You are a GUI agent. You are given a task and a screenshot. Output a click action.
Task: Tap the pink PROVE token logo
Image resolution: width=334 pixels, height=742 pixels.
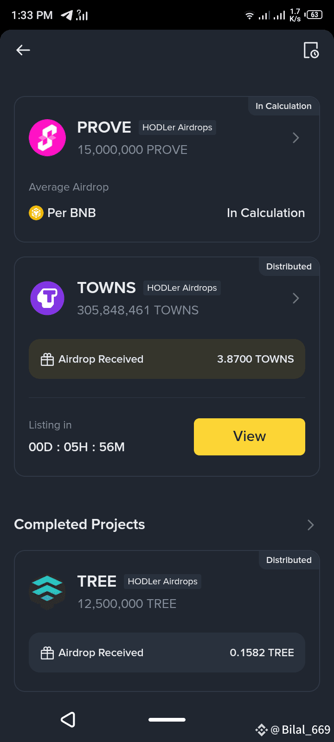point(47,138)
